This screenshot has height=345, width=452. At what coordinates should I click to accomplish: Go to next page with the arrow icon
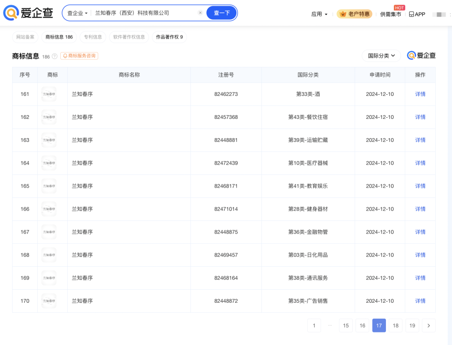coord(429,325)
